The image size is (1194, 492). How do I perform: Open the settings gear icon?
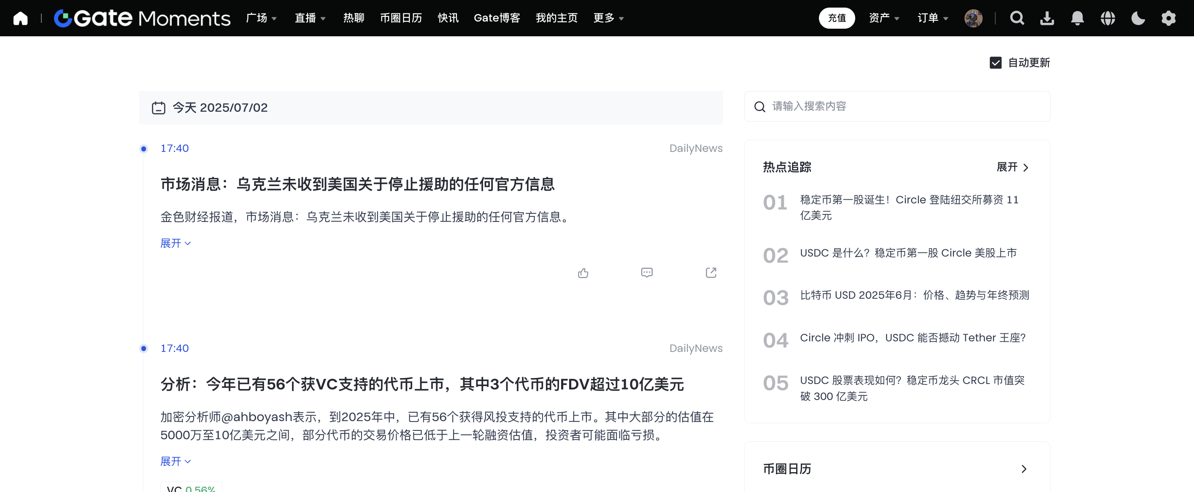click(1168, 18)
